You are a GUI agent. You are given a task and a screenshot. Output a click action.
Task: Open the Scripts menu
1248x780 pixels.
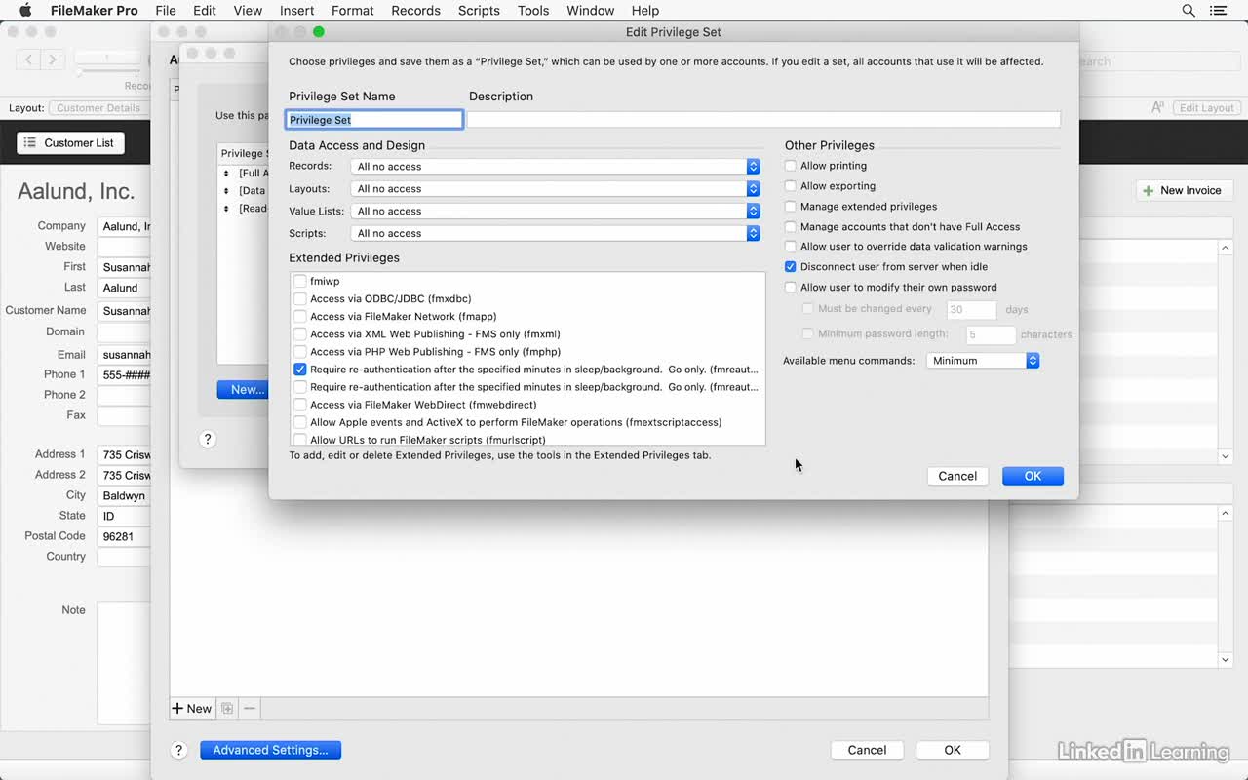tap(479, 11)
